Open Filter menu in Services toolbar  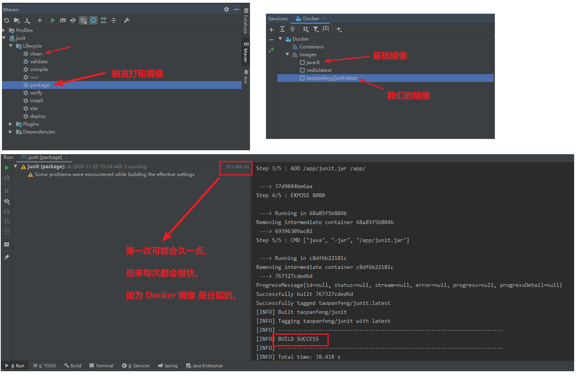(316, 29)
